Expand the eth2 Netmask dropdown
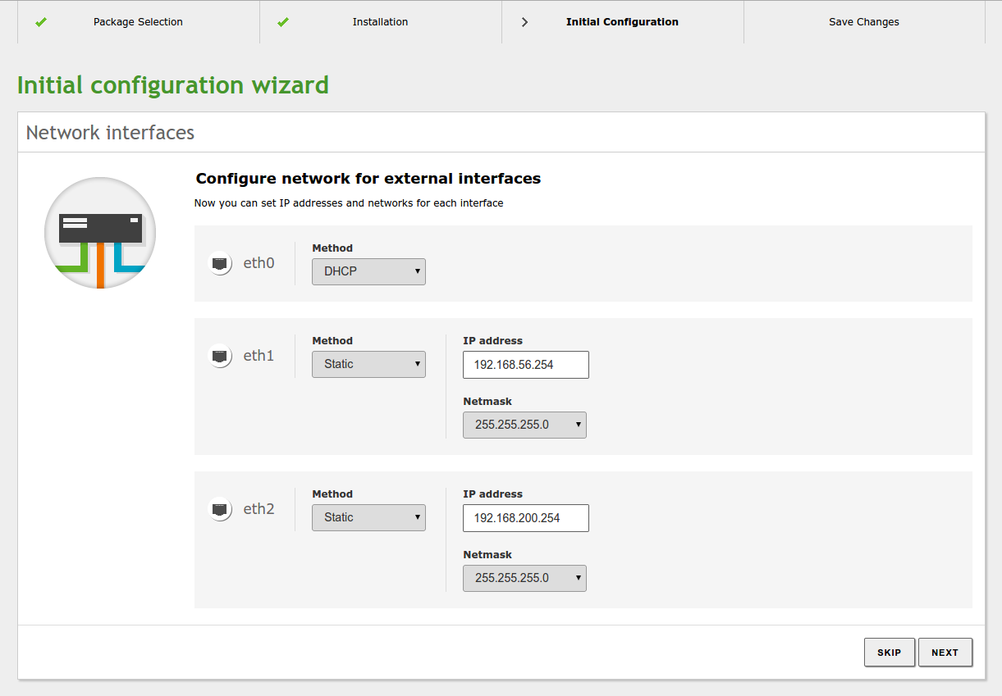 [524, 578]
